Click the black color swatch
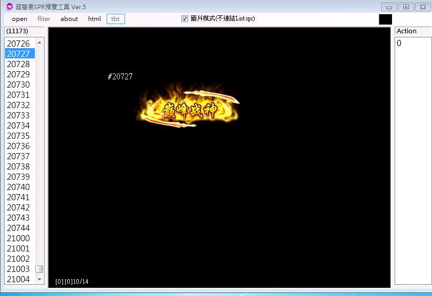The image size is (432, 296). click(385, 19)
